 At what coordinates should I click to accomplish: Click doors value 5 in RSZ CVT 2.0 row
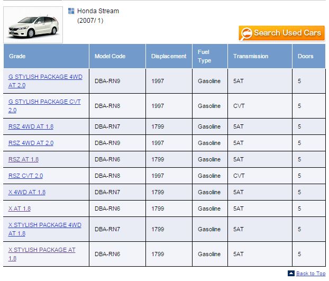299,176
